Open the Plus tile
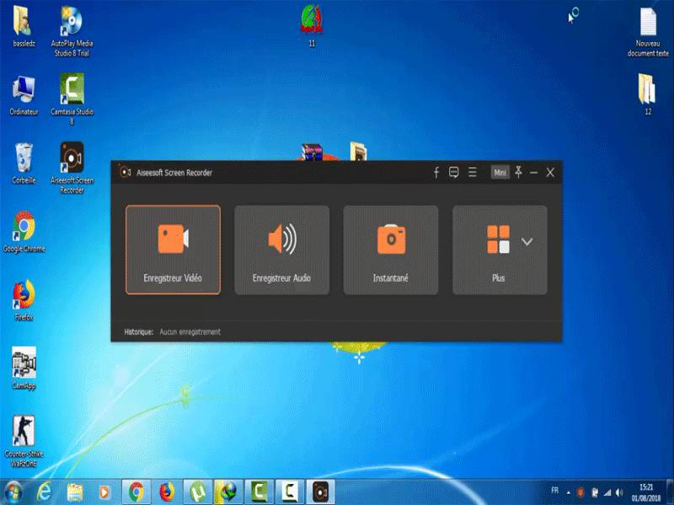This screenshot has height=505, width=674. point(500,249)
